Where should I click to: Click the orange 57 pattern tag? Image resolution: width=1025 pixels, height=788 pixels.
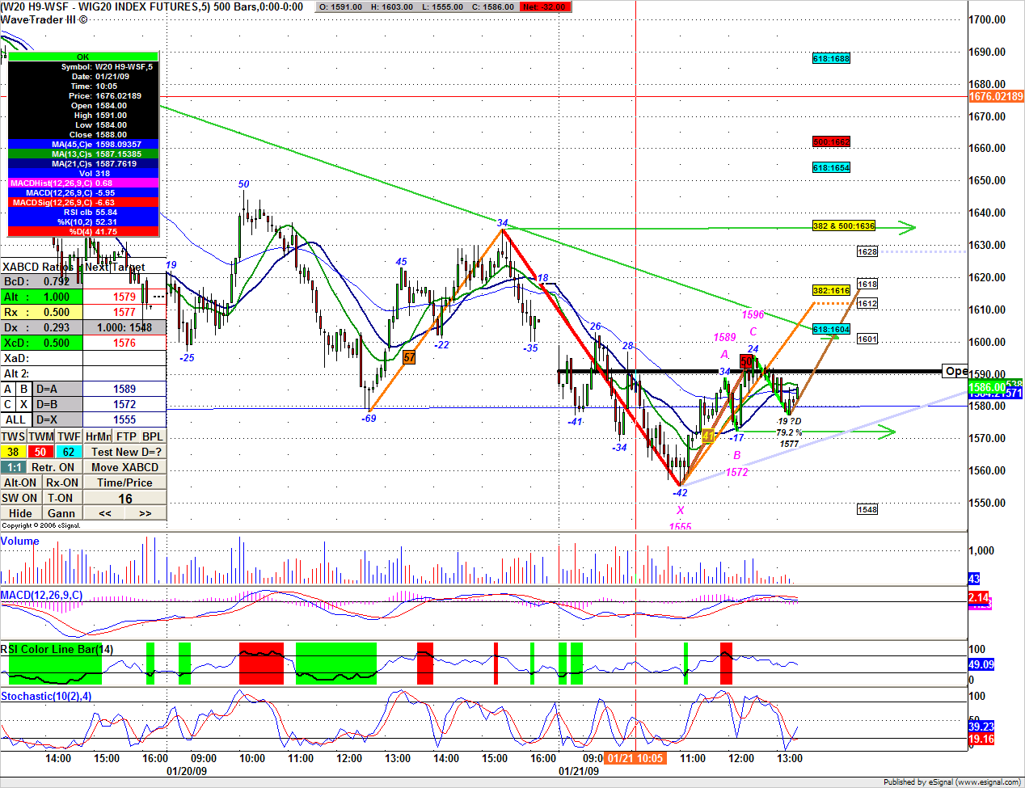409,357
